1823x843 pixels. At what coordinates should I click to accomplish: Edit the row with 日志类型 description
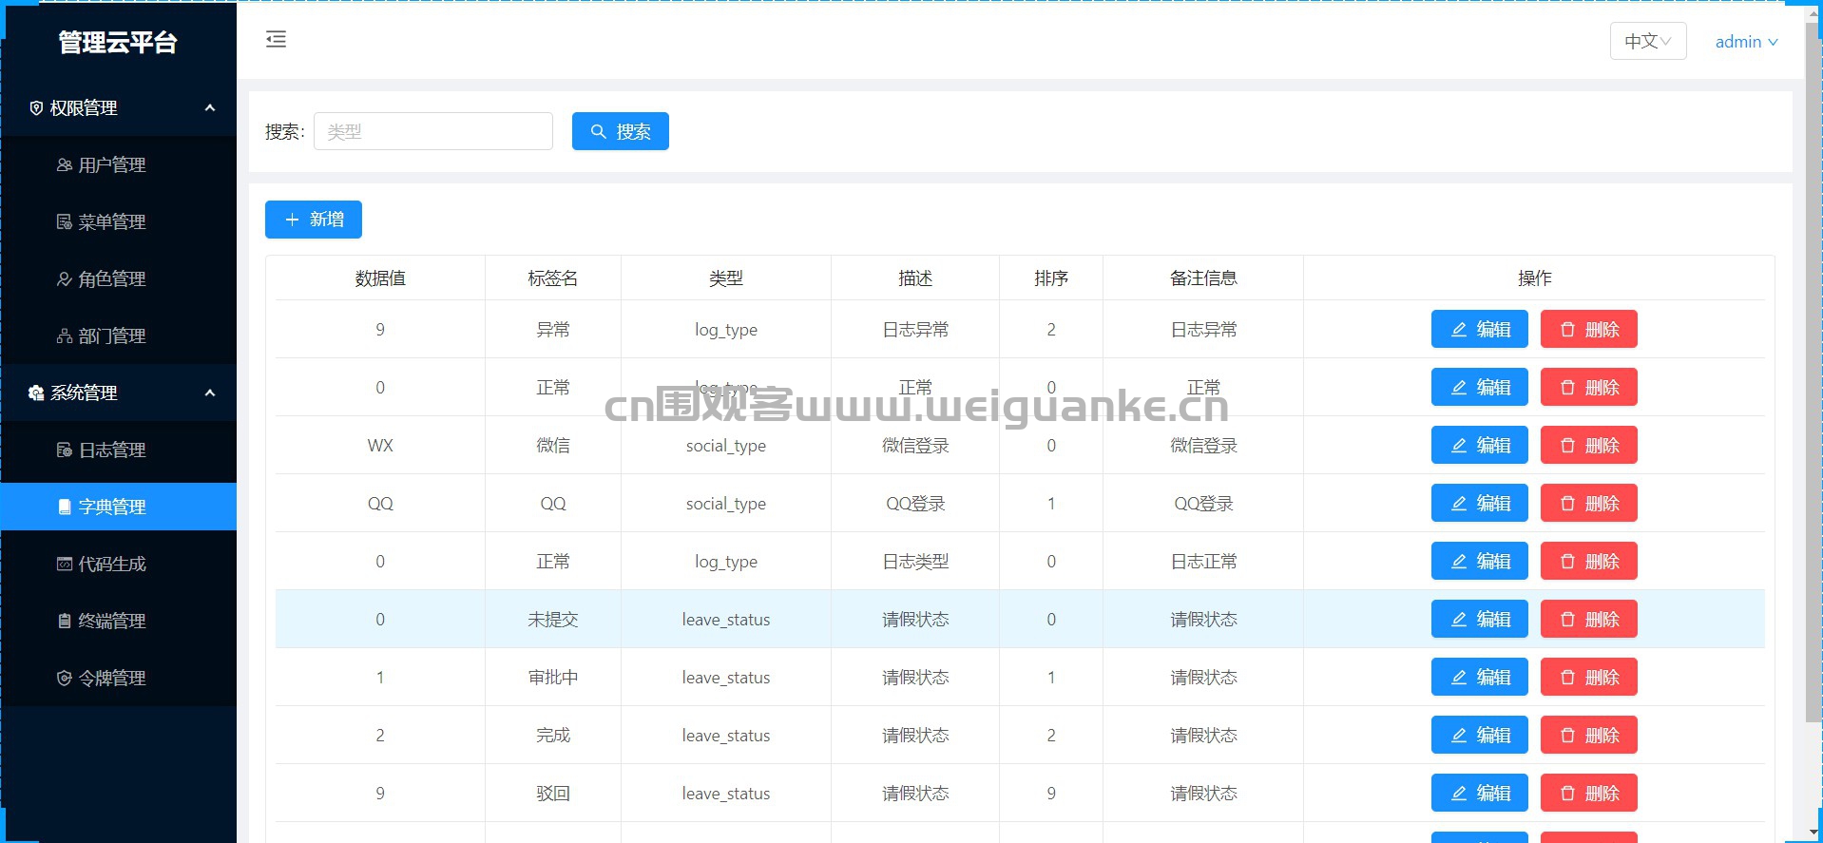1479,561
